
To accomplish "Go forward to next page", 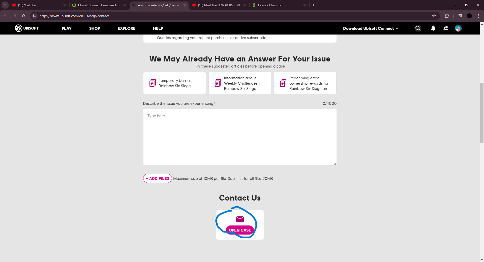I will pos(15,16).
